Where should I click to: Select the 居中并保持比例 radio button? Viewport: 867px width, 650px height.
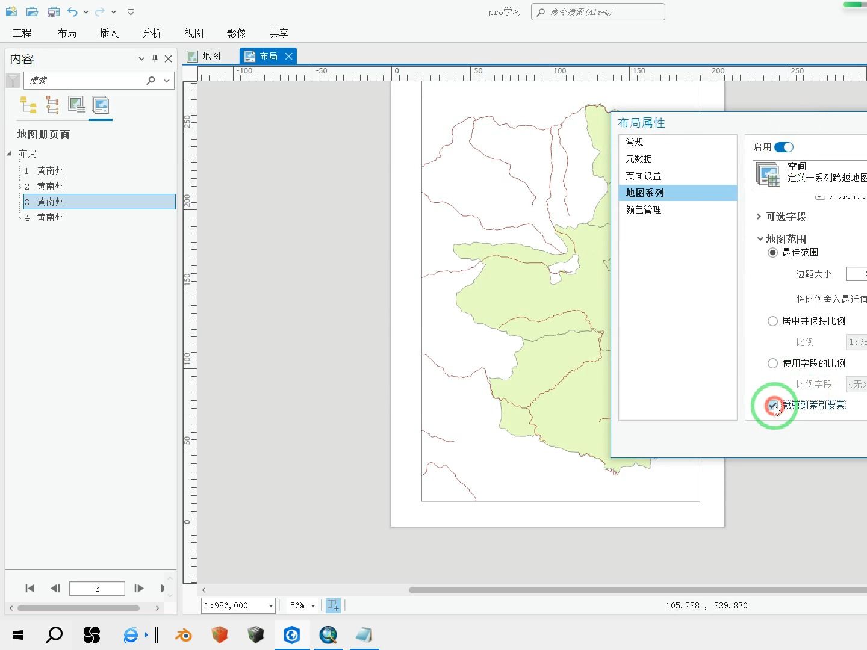pyautogui.click(x=772, y=321)
